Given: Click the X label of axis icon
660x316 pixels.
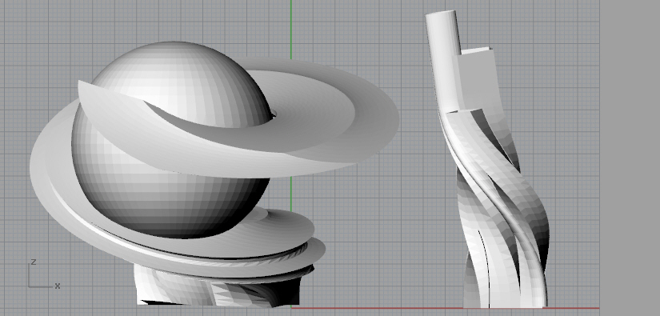Looking at the screenshot, I should click(x=58, y=286).
